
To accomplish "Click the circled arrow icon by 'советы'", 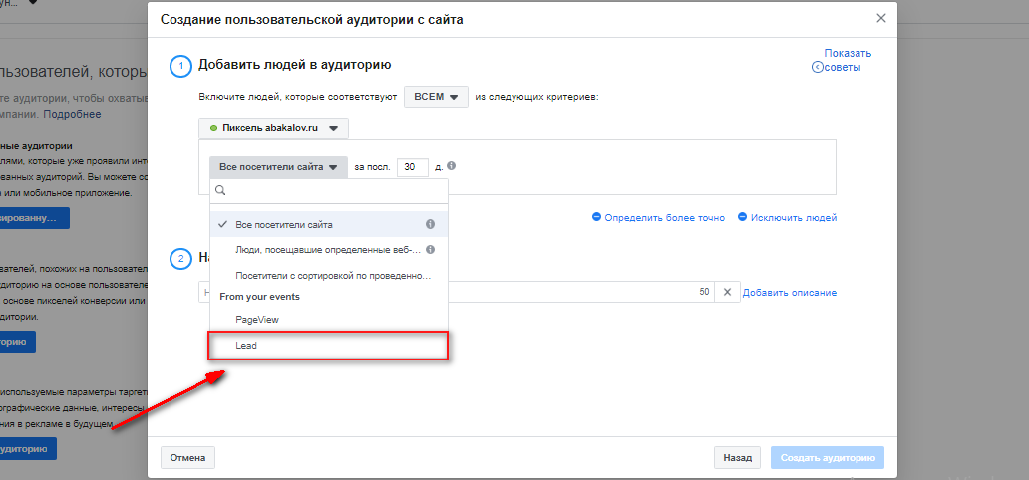I will pos(817,67).
